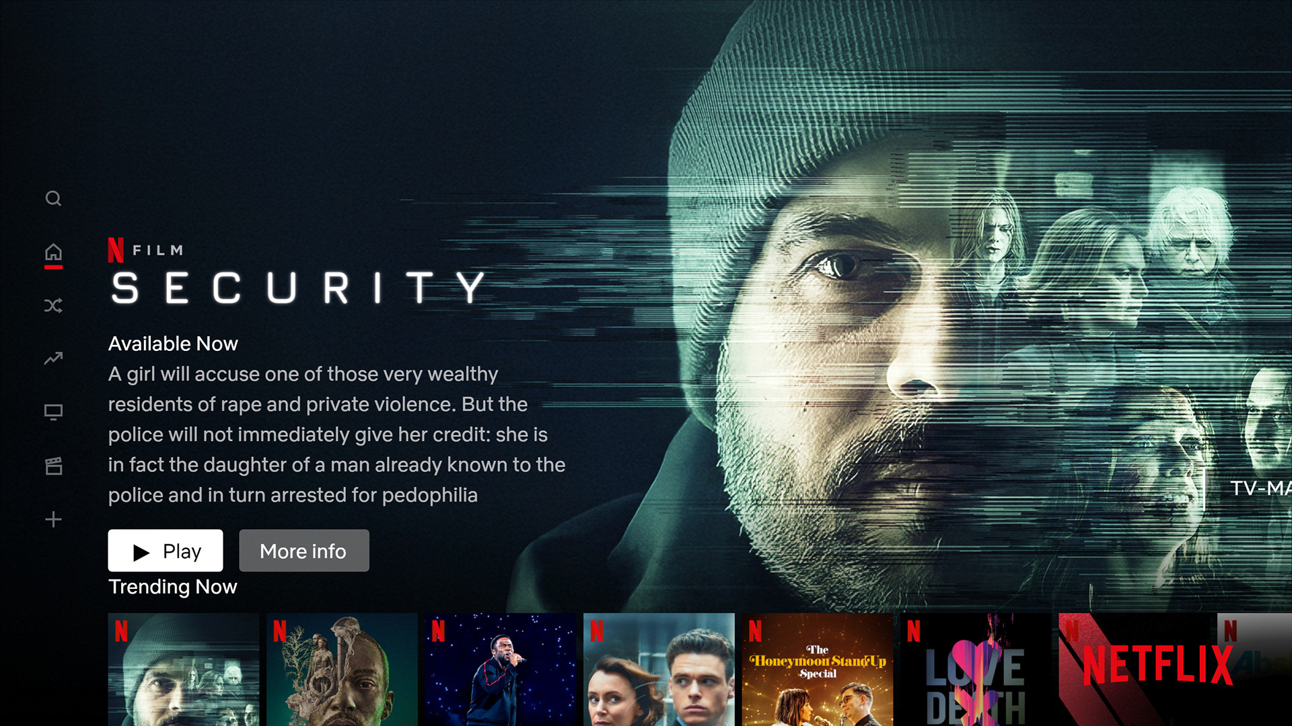Open Movies clapperboard icon
The height and width of the screenshot is (726, 1292).
(x=53, y=465)
